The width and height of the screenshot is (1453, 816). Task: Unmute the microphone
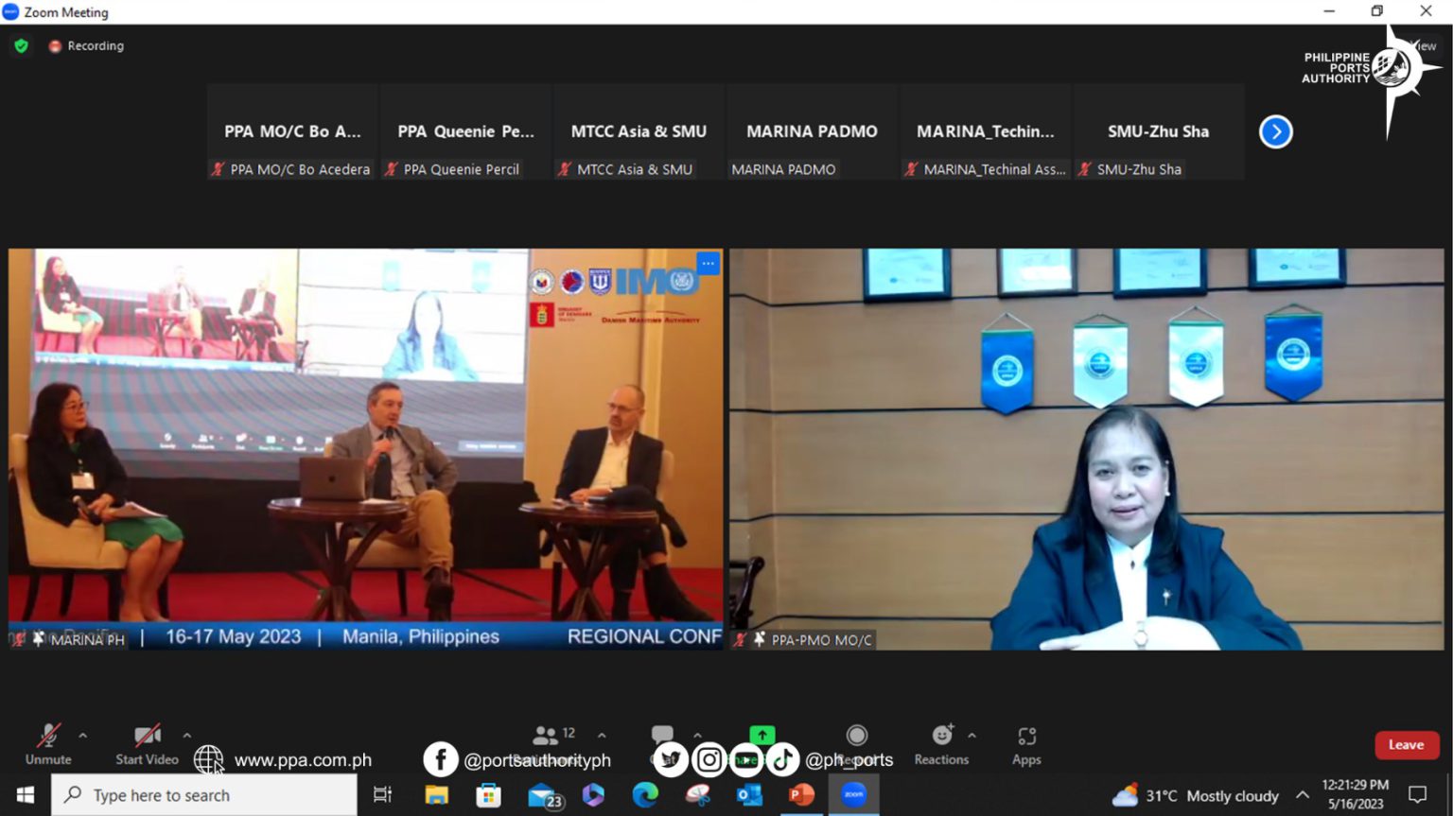[48, 743]
